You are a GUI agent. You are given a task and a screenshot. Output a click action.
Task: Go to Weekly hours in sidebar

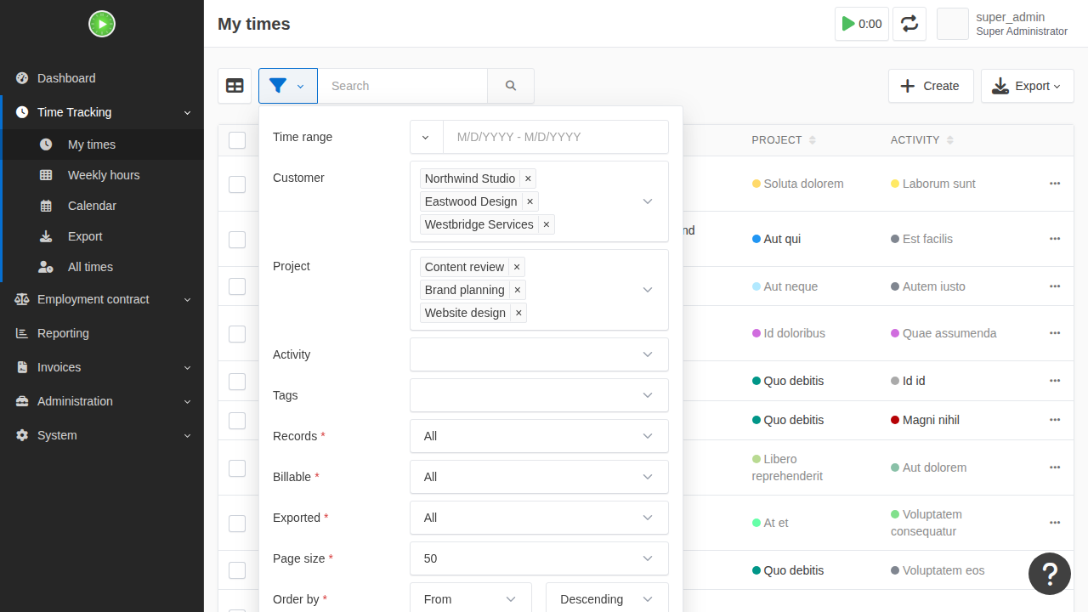(x=102, y=175)
